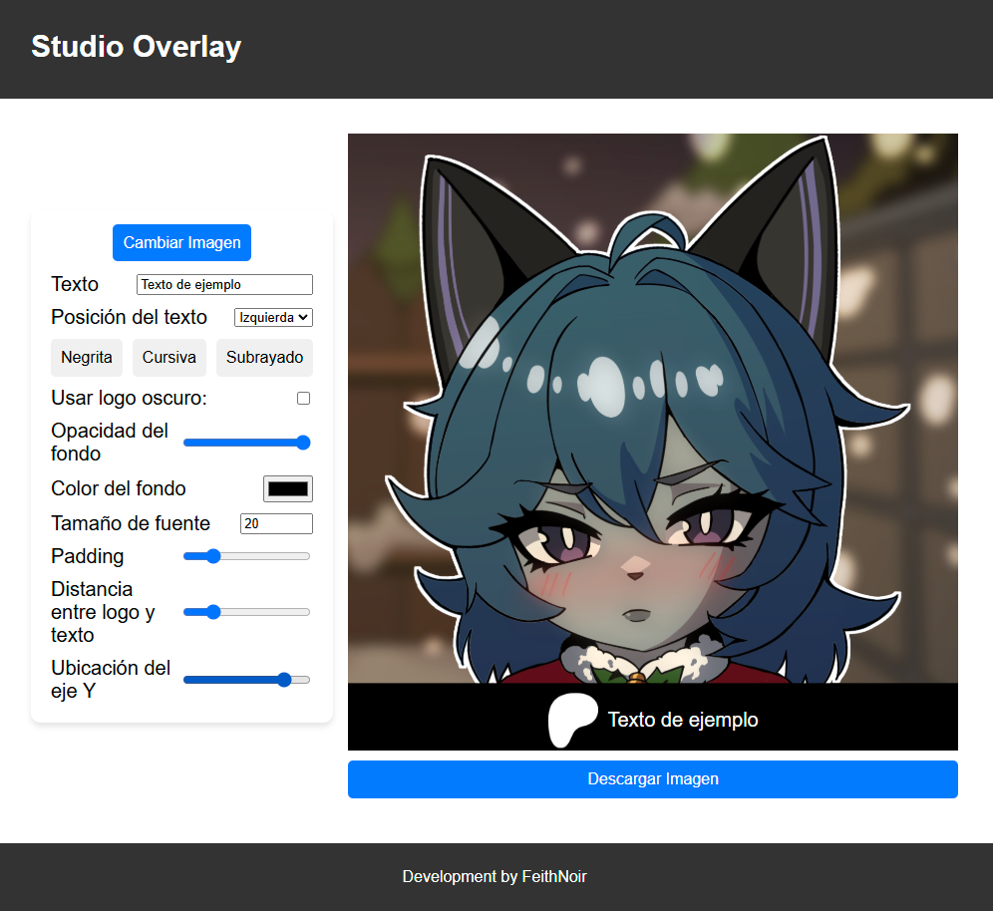The image size is (993, 911).
Task: Click the Descargar Imagen button
Action: pyautogui.click(x=653, y=779)
